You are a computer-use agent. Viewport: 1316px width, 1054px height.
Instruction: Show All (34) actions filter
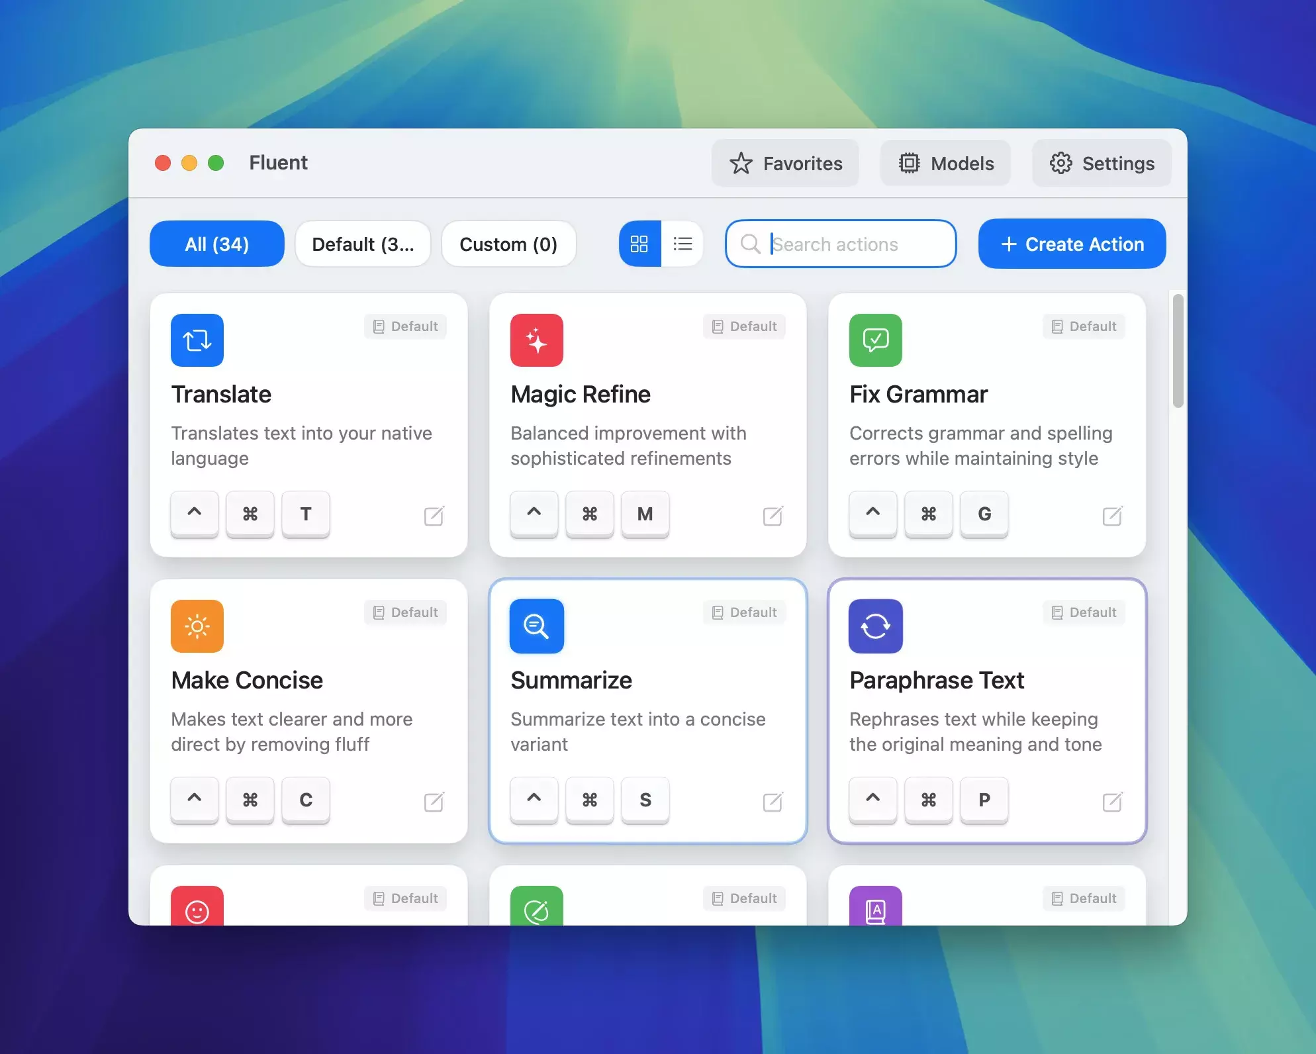[216, 244]
